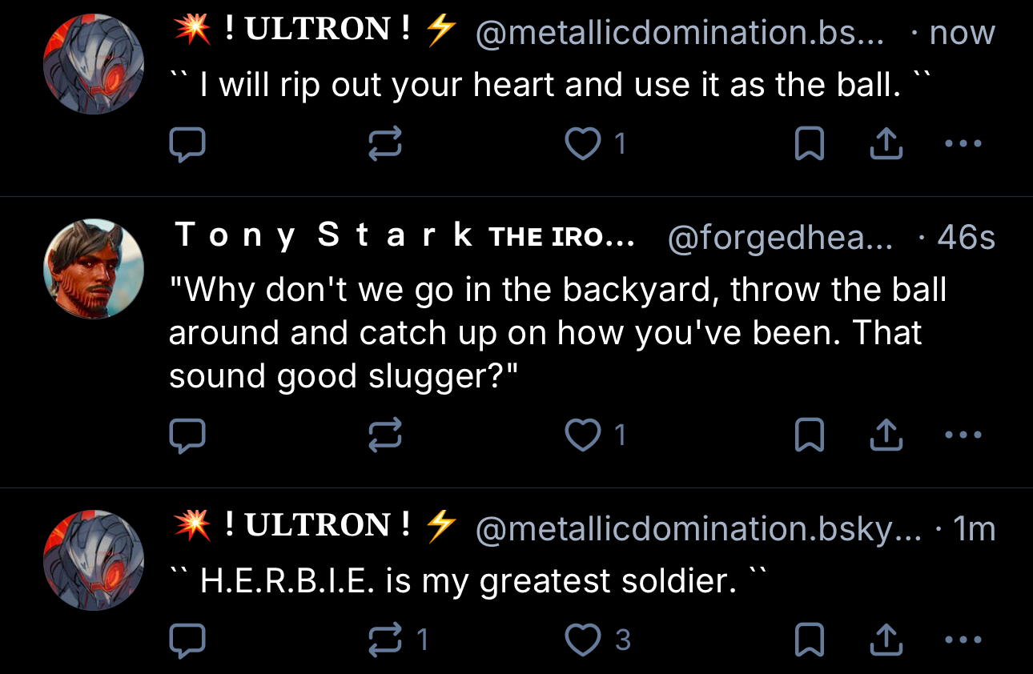Bookmark Tony Stark's post
Screen dimensions: 1033x674
(809, 435)
